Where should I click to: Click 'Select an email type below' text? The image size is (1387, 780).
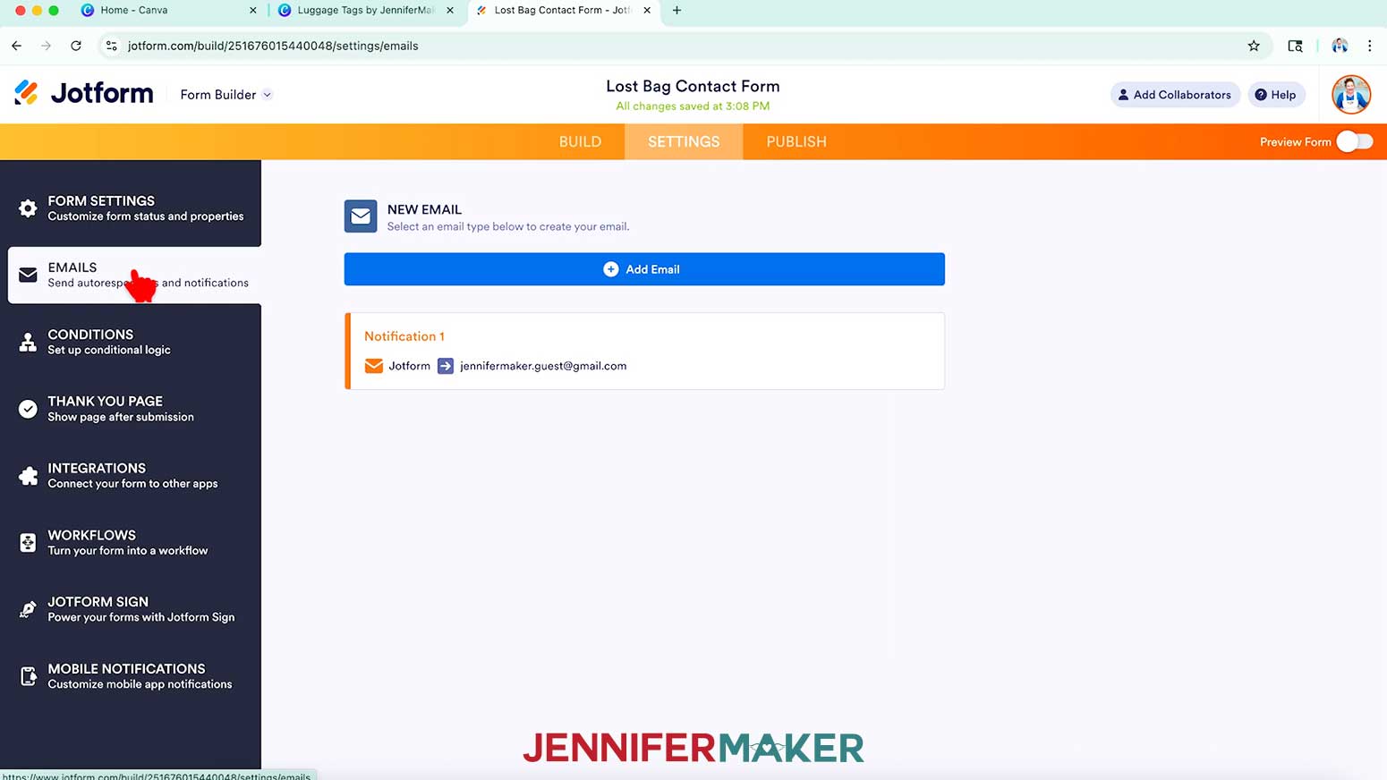(508, 226)
